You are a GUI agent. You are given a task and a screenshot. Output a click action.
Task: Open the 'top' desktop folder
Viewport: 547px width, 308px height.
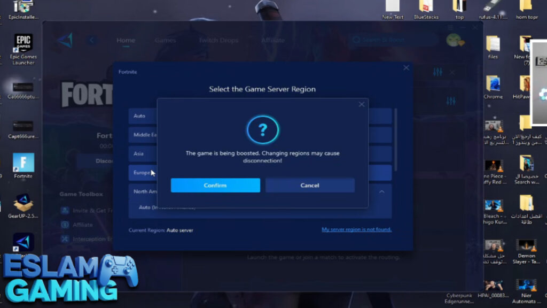(x=459, y=10)
